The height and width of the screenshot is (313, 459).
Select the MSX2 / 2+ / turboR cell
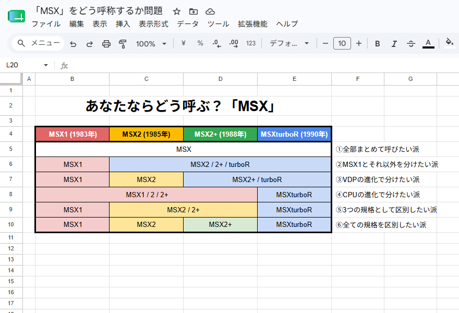[220, 164]
